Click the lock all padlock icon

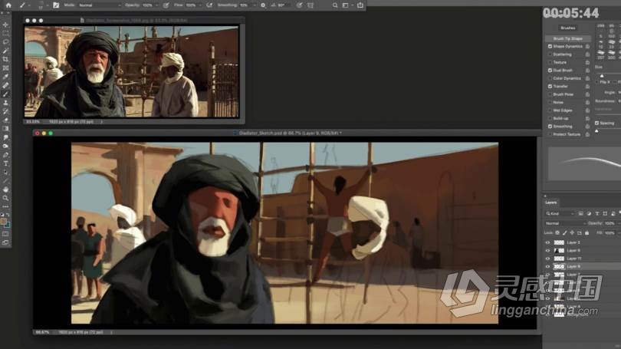click(x=586, y=233)
